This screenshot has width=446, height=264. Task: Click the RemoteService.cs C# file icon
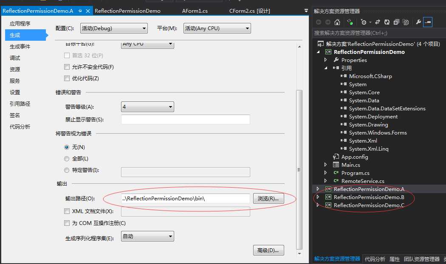336,181
